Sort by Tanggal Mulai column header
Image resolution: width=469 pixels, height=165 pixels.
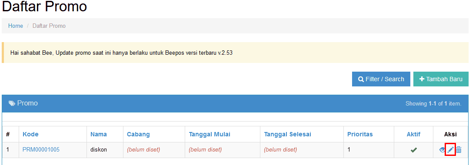tap(210, 134)
